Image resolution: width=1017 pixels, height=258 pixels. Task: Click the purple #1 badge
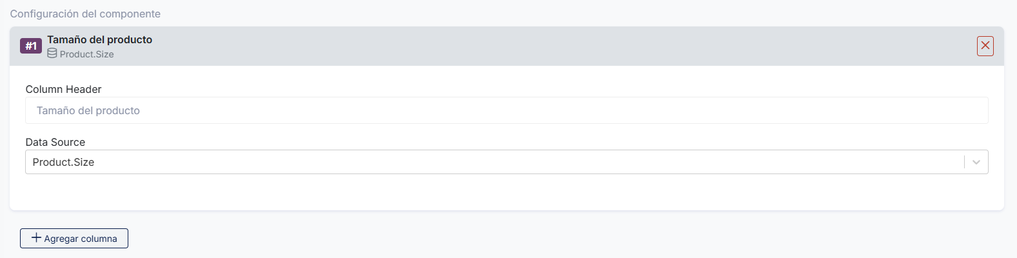31,46
